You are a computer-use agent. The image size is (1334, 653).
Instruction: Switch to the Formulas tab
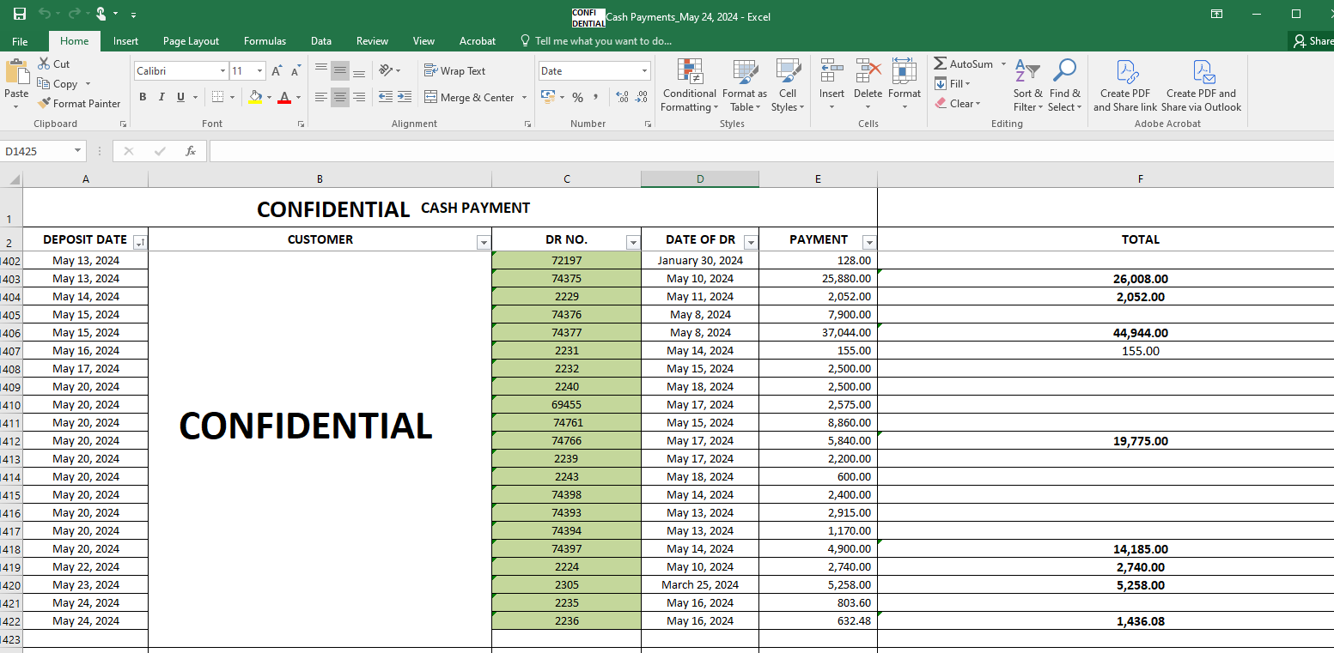[x=265, y=41]
